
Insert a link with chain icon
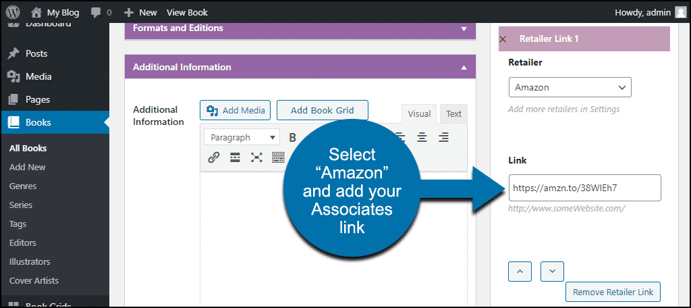[214, 157]
